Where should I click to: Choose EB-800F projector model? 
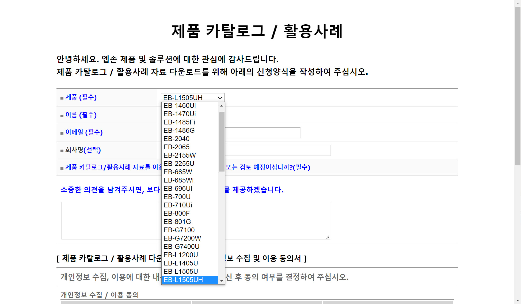pyautogui.click(x=176, y=214)
